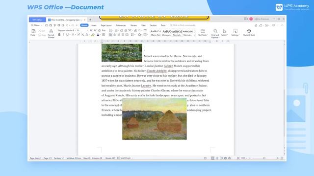This screenshot has width=314, height=176.
Task: Click the Open file icon
Action: (x=47, y=25)
